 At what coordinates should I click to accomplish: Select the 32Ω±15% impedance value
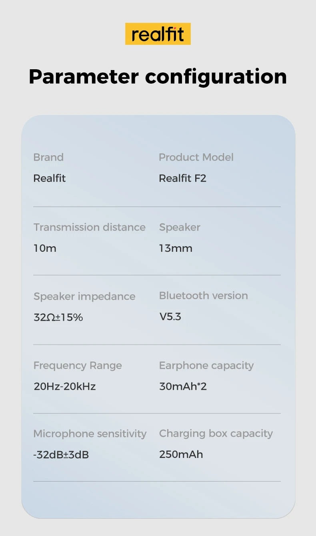point(58,317)
